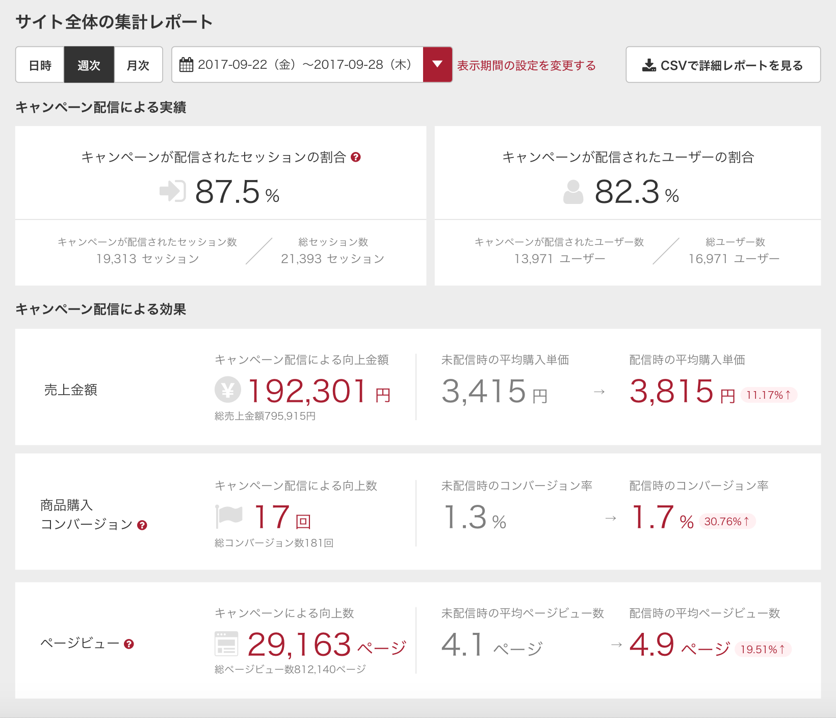Click サイト全体の集計レポート title

coord(114,22)
